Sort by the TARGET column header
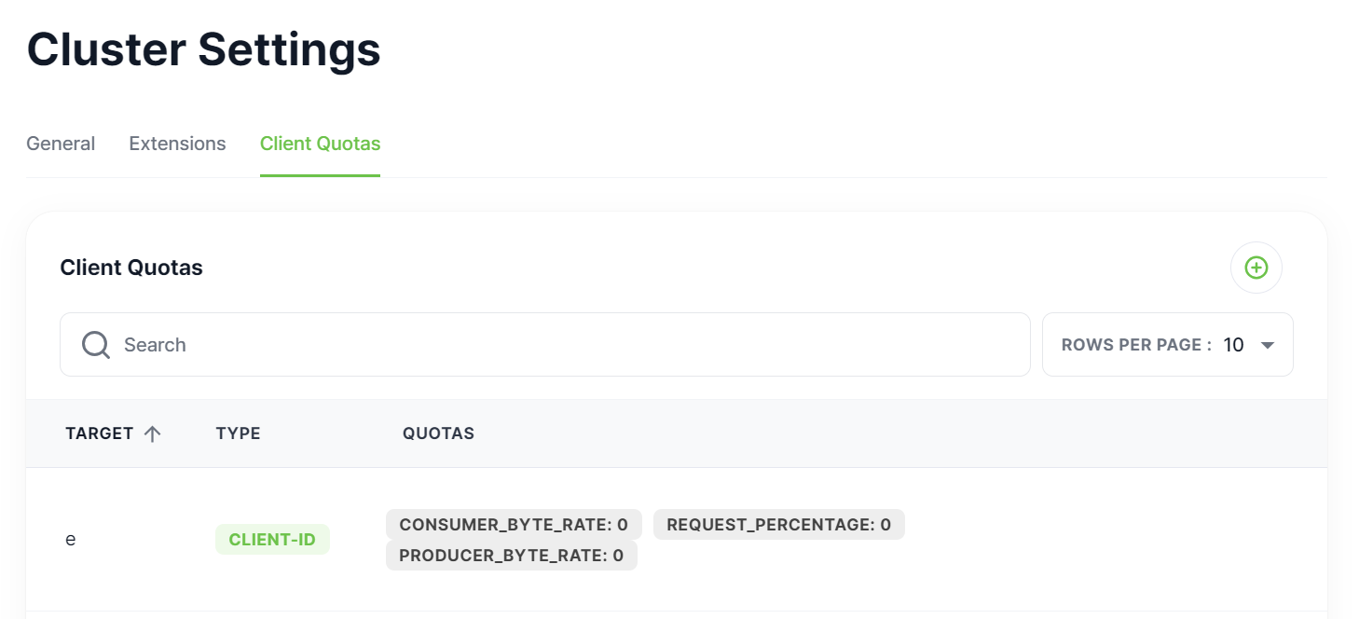Image resolution: width=1359 pixels, height=619 pixels. (100, 433)
